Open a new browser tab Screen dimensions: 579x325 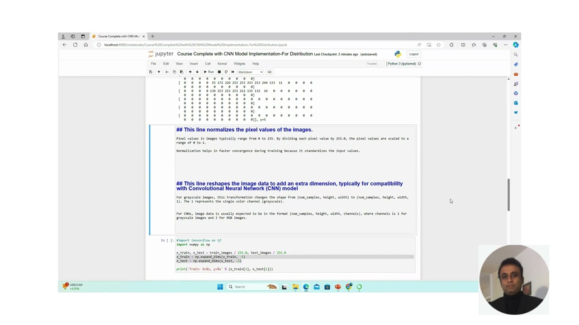tap(152, 36)
